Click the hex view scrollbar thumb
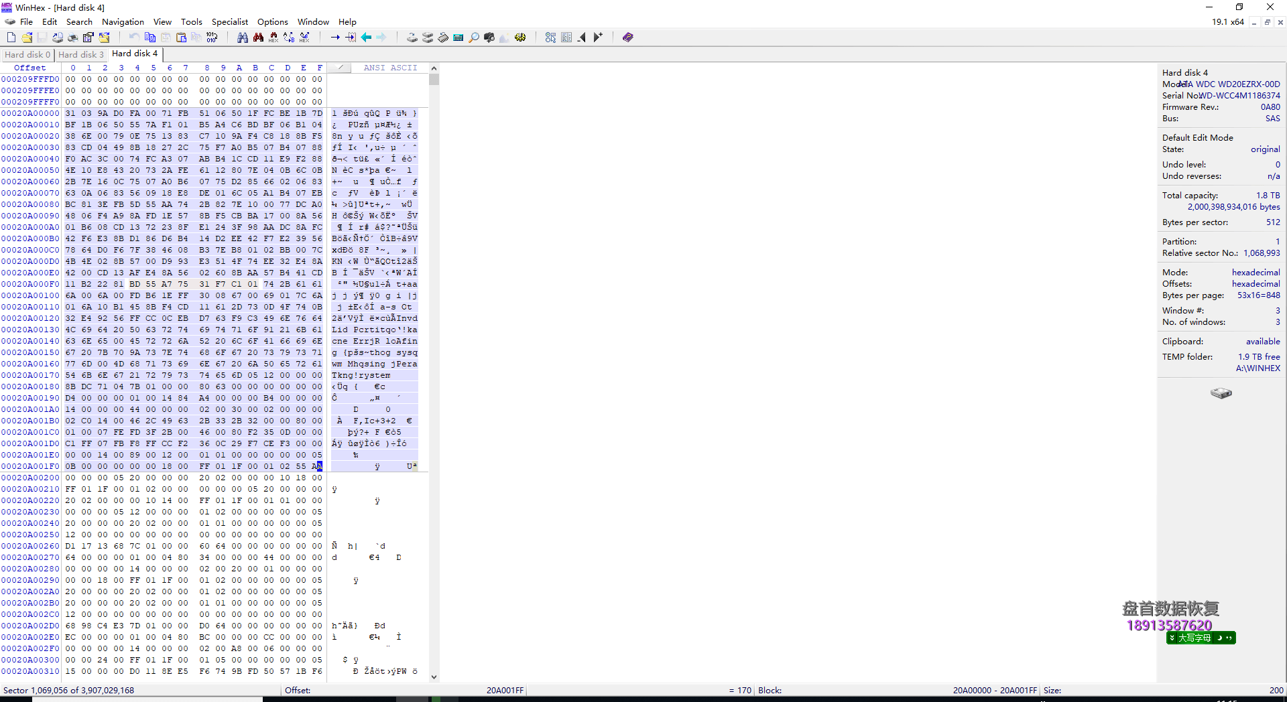Image resolution: width=1287 pixels, height=702 pixels. click(x=434, y=79)
